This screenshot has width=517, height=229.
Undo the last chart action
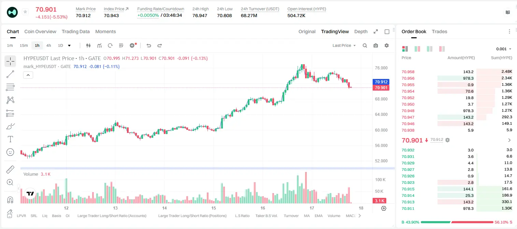[149, 45]
